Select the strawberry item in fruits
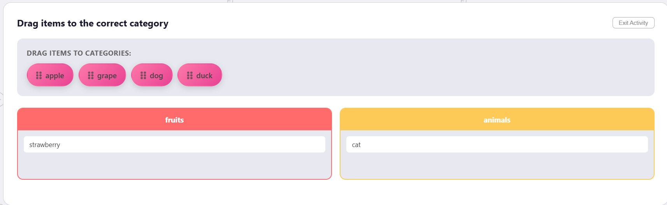The height and width of the screenshot is (205, 667). click(174, 144)
